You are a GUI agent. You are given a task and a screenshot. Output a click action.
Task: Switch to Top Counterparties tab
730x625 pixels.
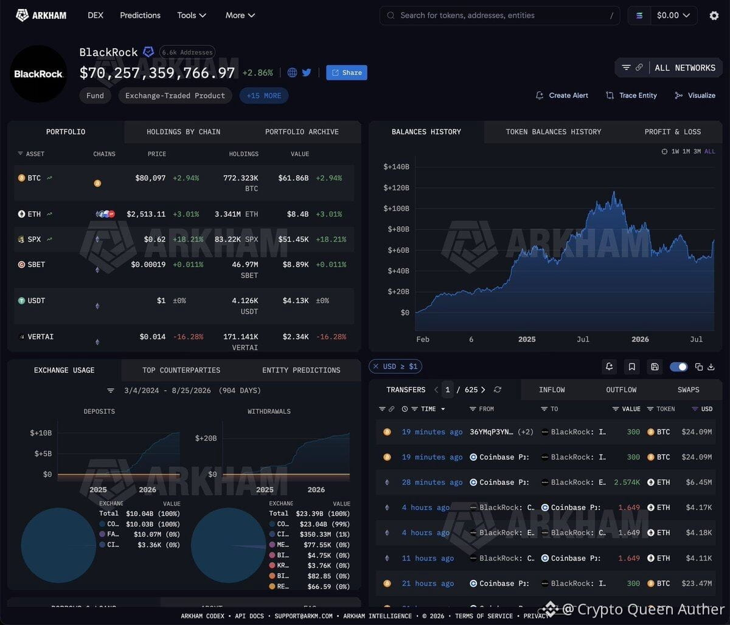(x=181, y=370)
